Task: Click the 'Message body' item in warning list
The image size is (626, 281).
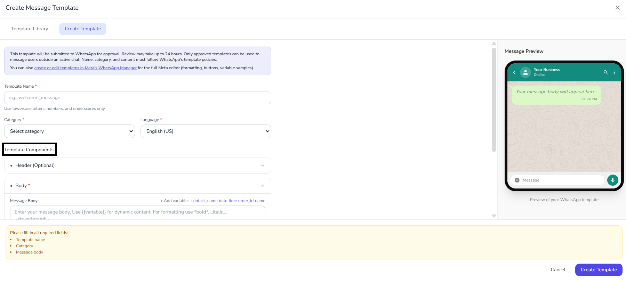Action: tap(30, 252)
